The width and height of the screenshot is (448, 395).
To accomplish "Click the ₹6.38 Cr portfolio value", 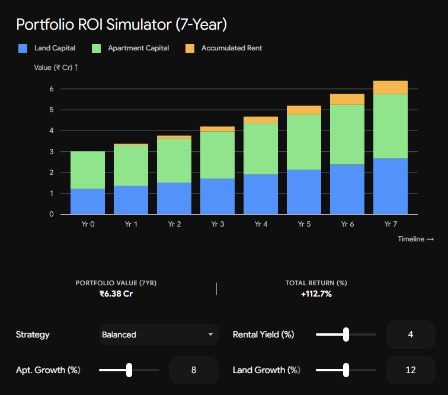I will click(x=116, y=294).
